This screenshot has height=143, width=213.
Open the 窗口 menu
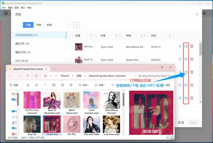coord(23,8)
